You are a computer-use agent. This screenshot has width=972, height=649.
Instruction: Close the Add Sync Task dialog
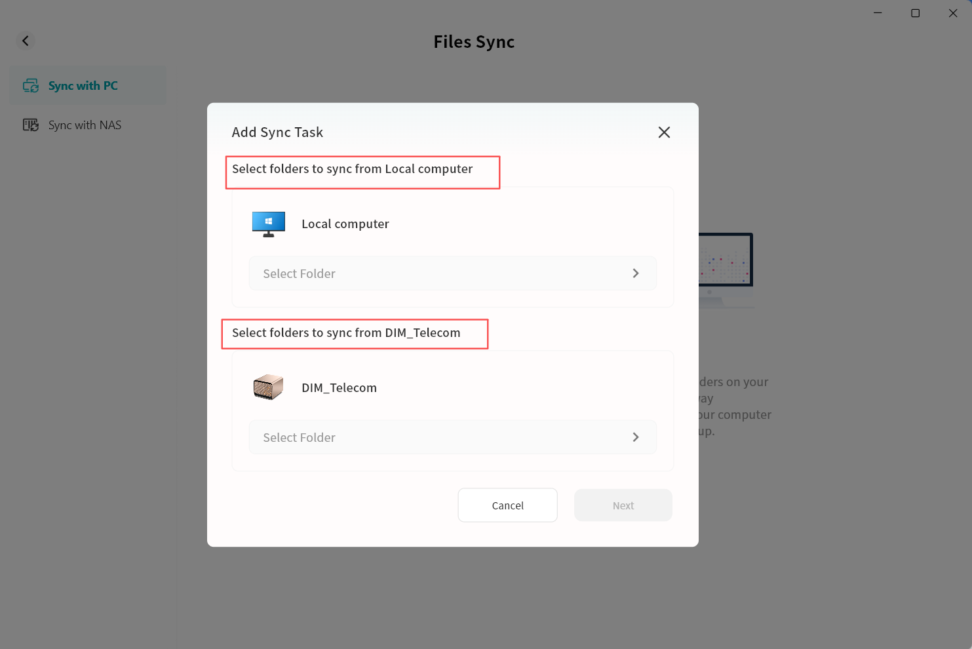(664, 132)
